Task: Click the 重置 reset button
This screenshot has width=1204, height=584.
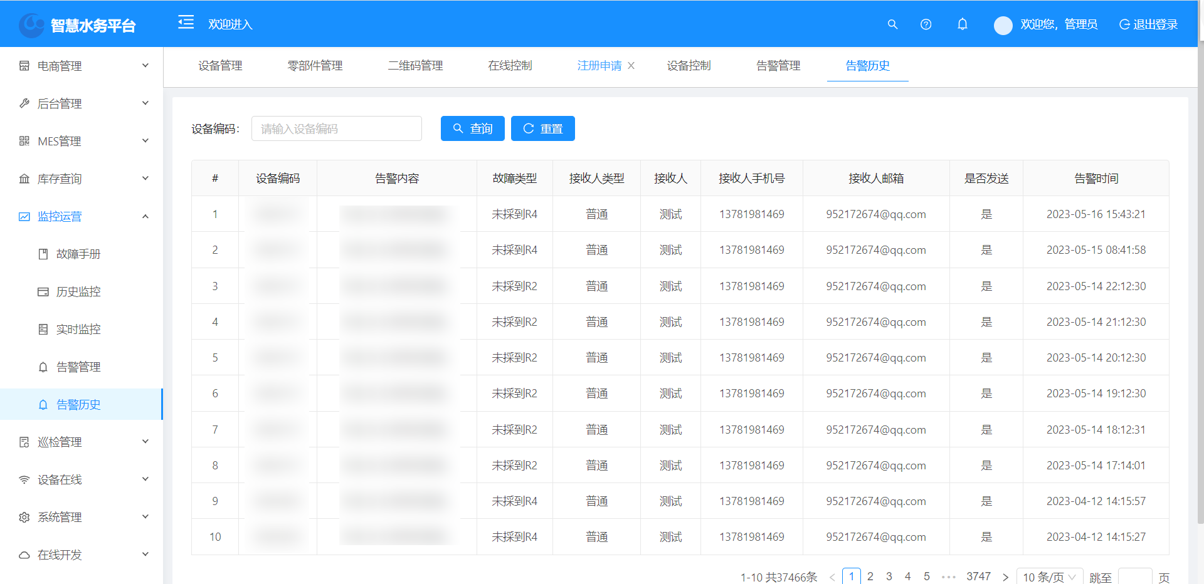Action: tap(543, 128)
